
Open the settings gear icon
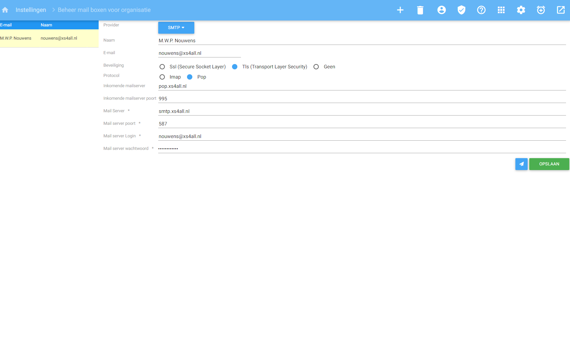[521, 10]
